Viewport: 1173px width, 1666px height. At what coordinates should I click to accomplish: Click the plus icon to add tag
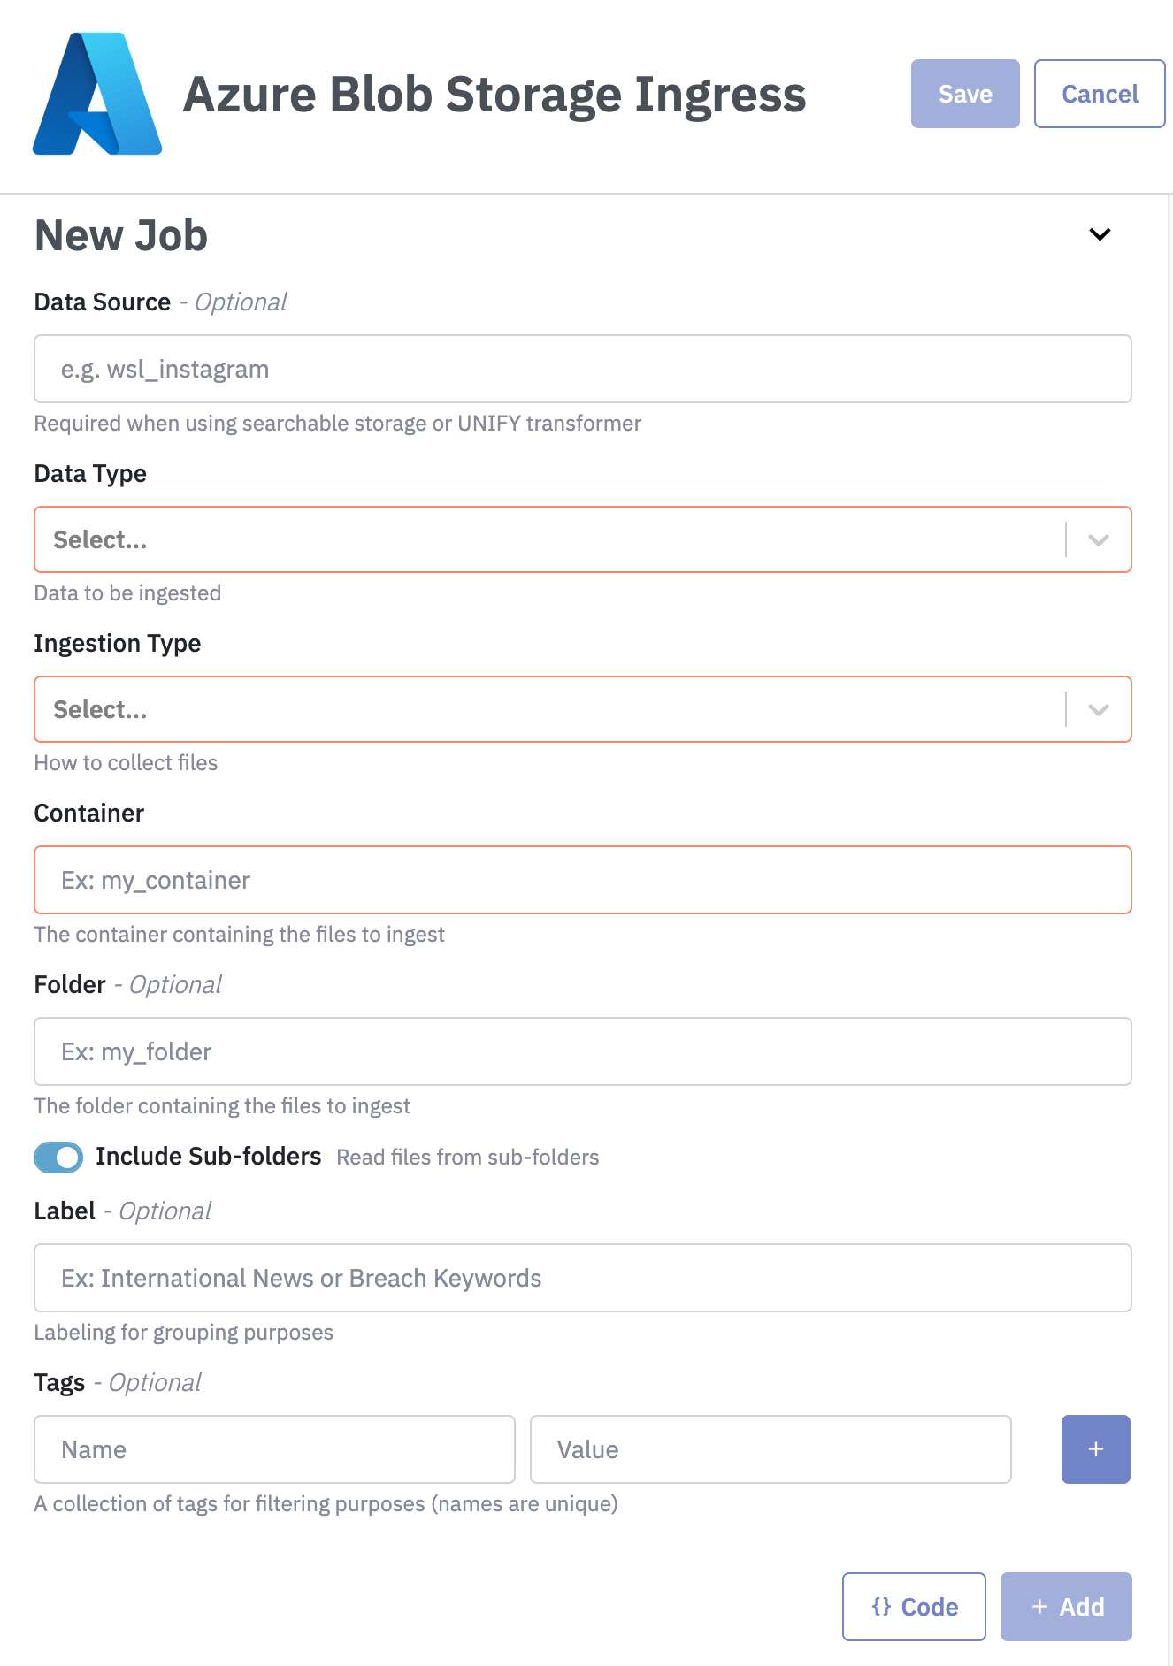pos(1095,1449)
